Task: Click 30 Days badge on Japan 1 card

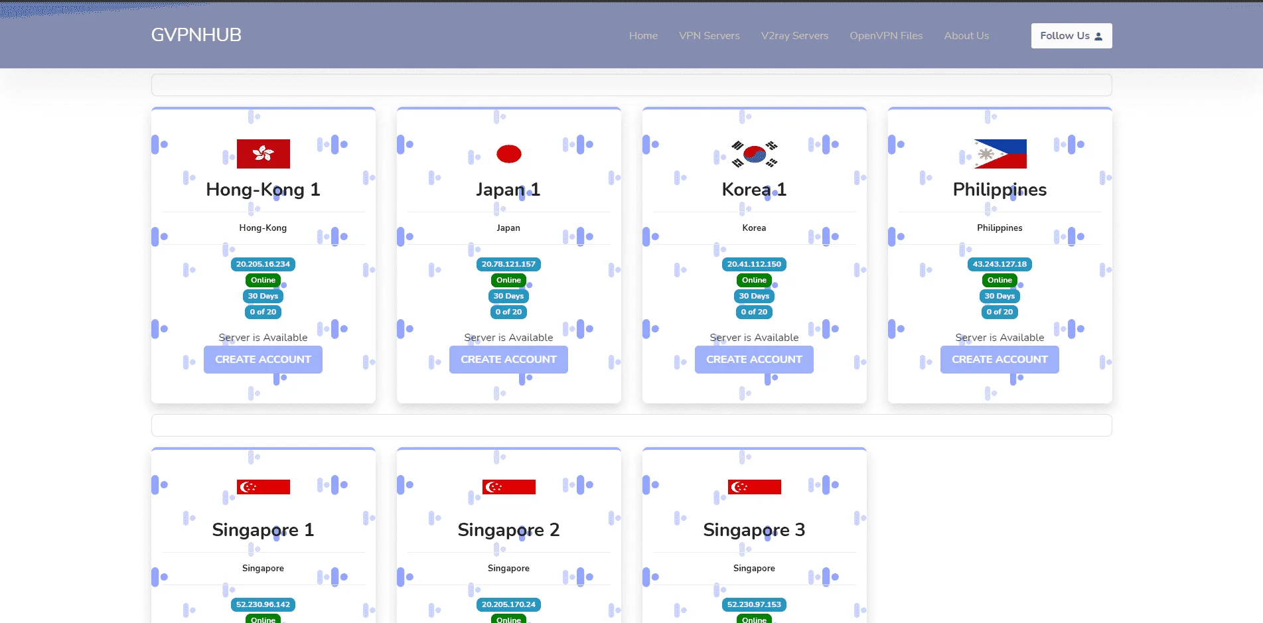Action: pos(508,296)
